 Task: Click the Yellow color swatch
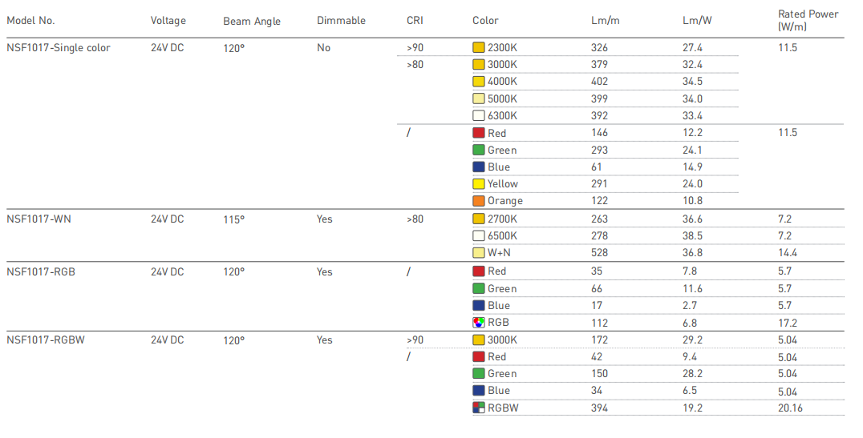[478, 183]
